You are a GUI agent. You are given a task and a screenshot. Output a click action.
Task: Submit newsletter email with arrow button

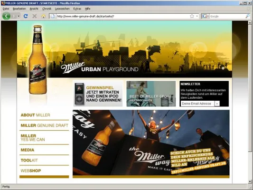click(217, 104)
